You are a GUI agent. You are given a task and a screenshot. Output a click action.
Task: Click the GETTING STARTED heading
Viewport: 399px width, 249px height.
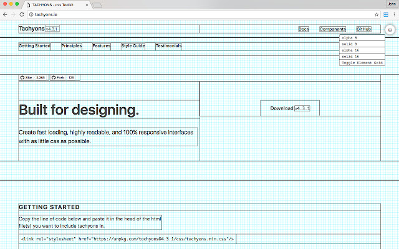pos(49,207)
